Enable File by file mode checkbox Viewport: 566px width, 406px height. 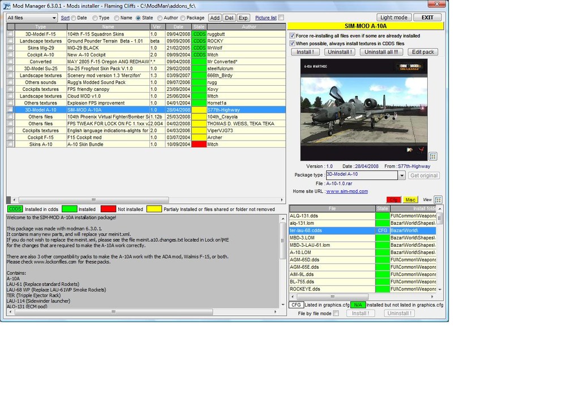tap(336, 313)
